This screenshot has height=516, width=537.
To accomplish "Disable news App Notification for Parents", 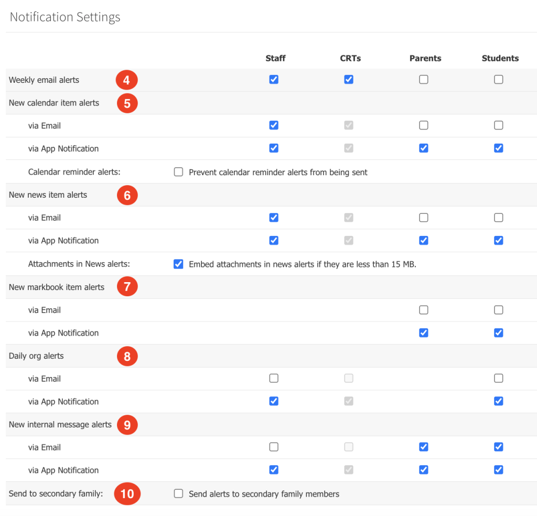I will coord(424,240).
